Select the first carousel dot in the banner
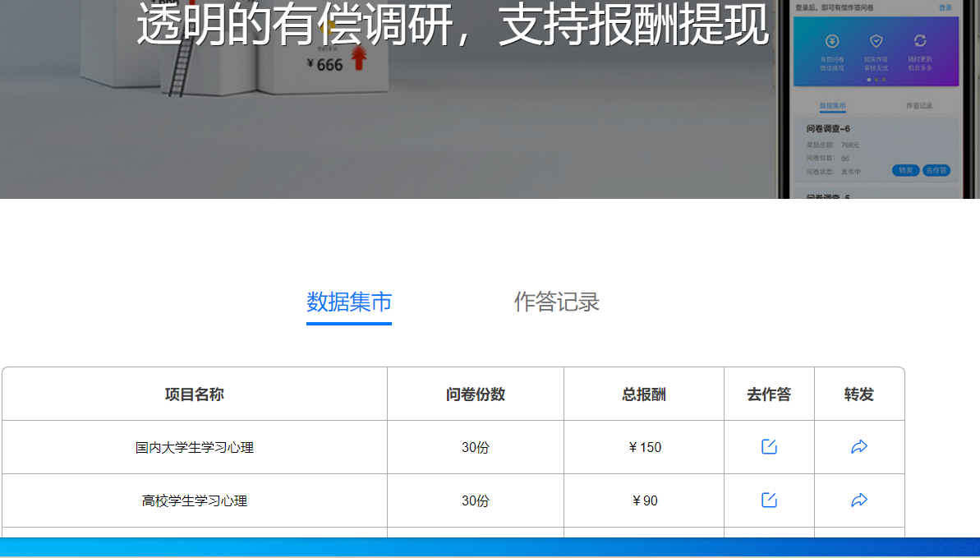Screen dimensions: 980x558 (x=869, y=78)
